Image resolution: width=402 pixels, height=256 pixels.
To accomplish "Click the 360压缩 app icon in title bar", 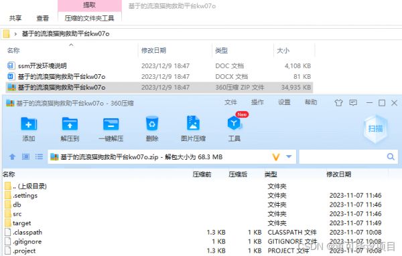I will pos(10,103).
